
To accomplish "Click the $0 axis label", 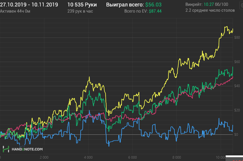I will pyautogui.click(x=236, y=135).
